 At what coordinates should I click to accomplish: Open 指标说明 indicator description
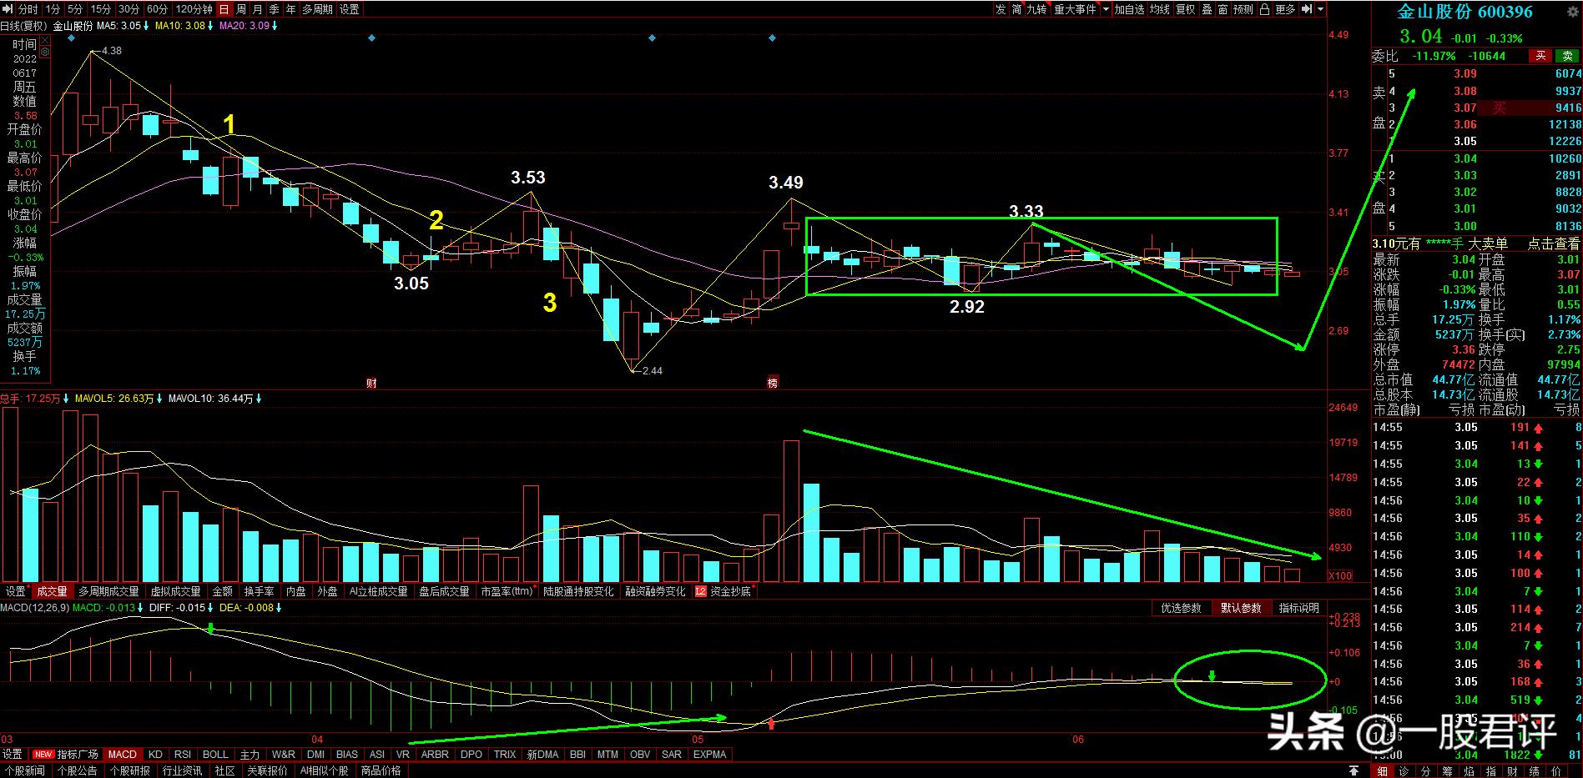tap(1299, 608)
